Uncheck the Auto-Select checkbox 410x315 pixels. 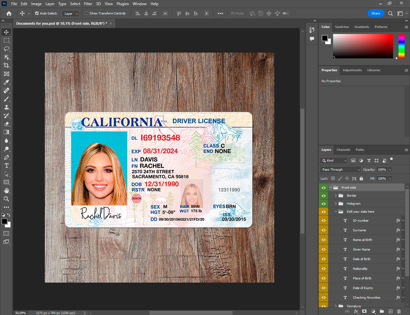tap(37, 13)
